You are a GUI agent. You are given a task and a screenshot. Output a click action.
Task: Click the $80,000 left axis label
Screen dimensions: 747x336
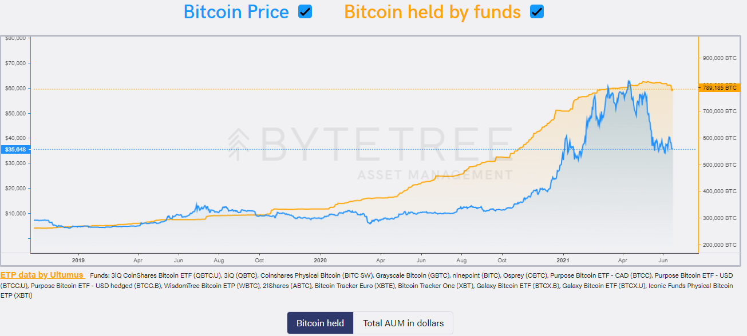click(16, 38)
